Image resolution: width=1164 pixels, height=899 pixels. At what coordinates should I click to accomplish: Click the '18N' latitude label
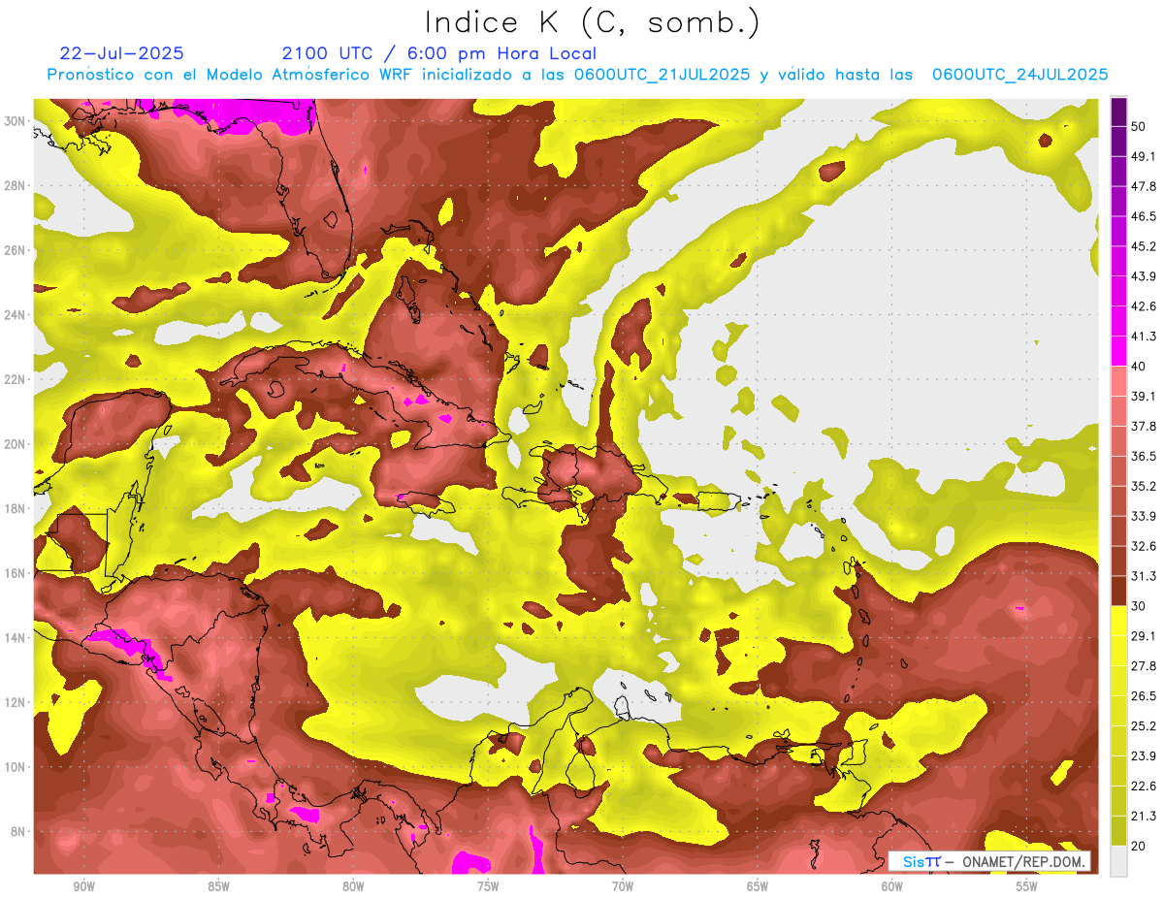[15, 509]
